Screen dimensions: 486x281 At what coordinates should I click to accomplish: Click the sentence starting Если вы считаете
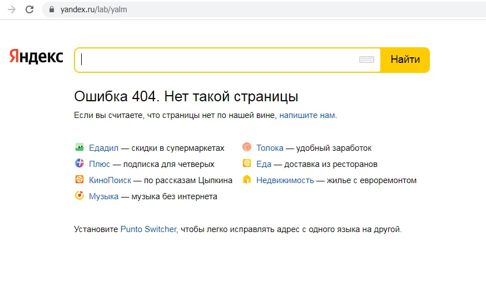point(206,115)
